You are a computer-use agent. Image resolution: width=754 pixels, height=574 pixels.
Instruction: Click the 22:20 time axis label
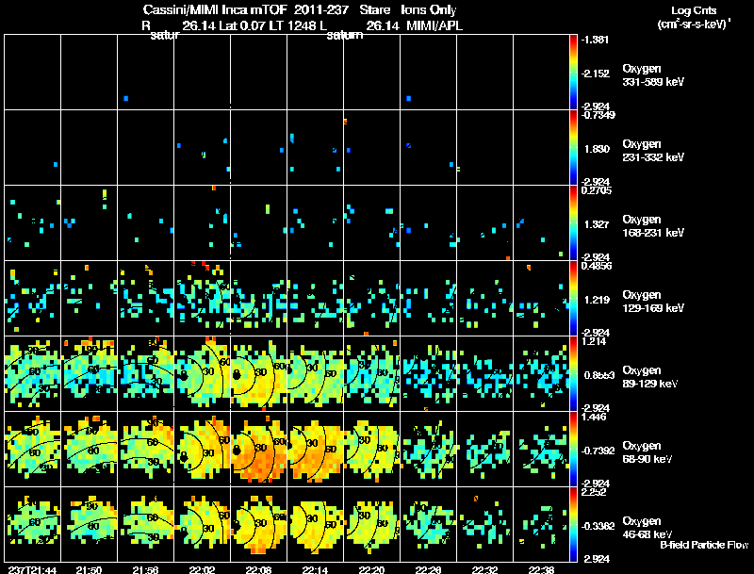(371, 570)
